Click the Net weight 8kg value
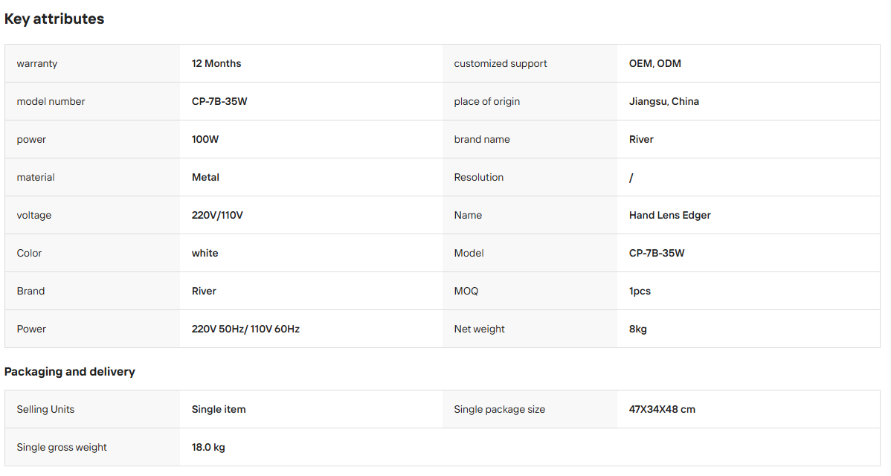Image resolution: width=891 pixels, height=476 pixels. tap(637, 329)
